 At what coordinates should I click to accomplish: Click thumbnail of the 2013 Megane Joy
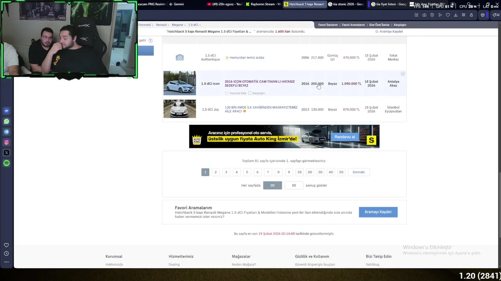coord(180,109)
